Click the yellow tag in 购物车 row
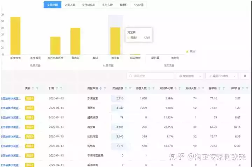This screenshot has width=252, height=167. click(29, 146)
